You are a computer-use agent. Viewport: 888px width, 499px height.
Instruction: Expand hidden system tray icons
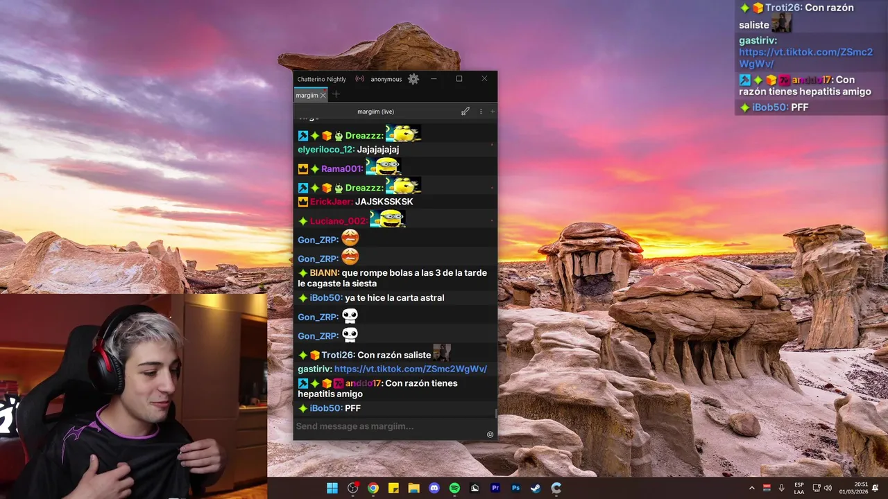click(752, 488)
